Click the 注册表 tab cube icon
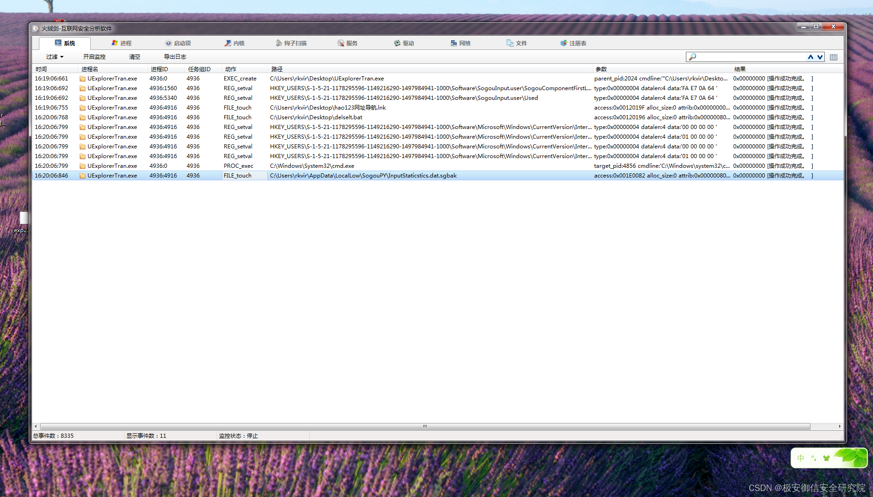Image resolution: width=873 pixels, height=497 pixels. [564, 43]
